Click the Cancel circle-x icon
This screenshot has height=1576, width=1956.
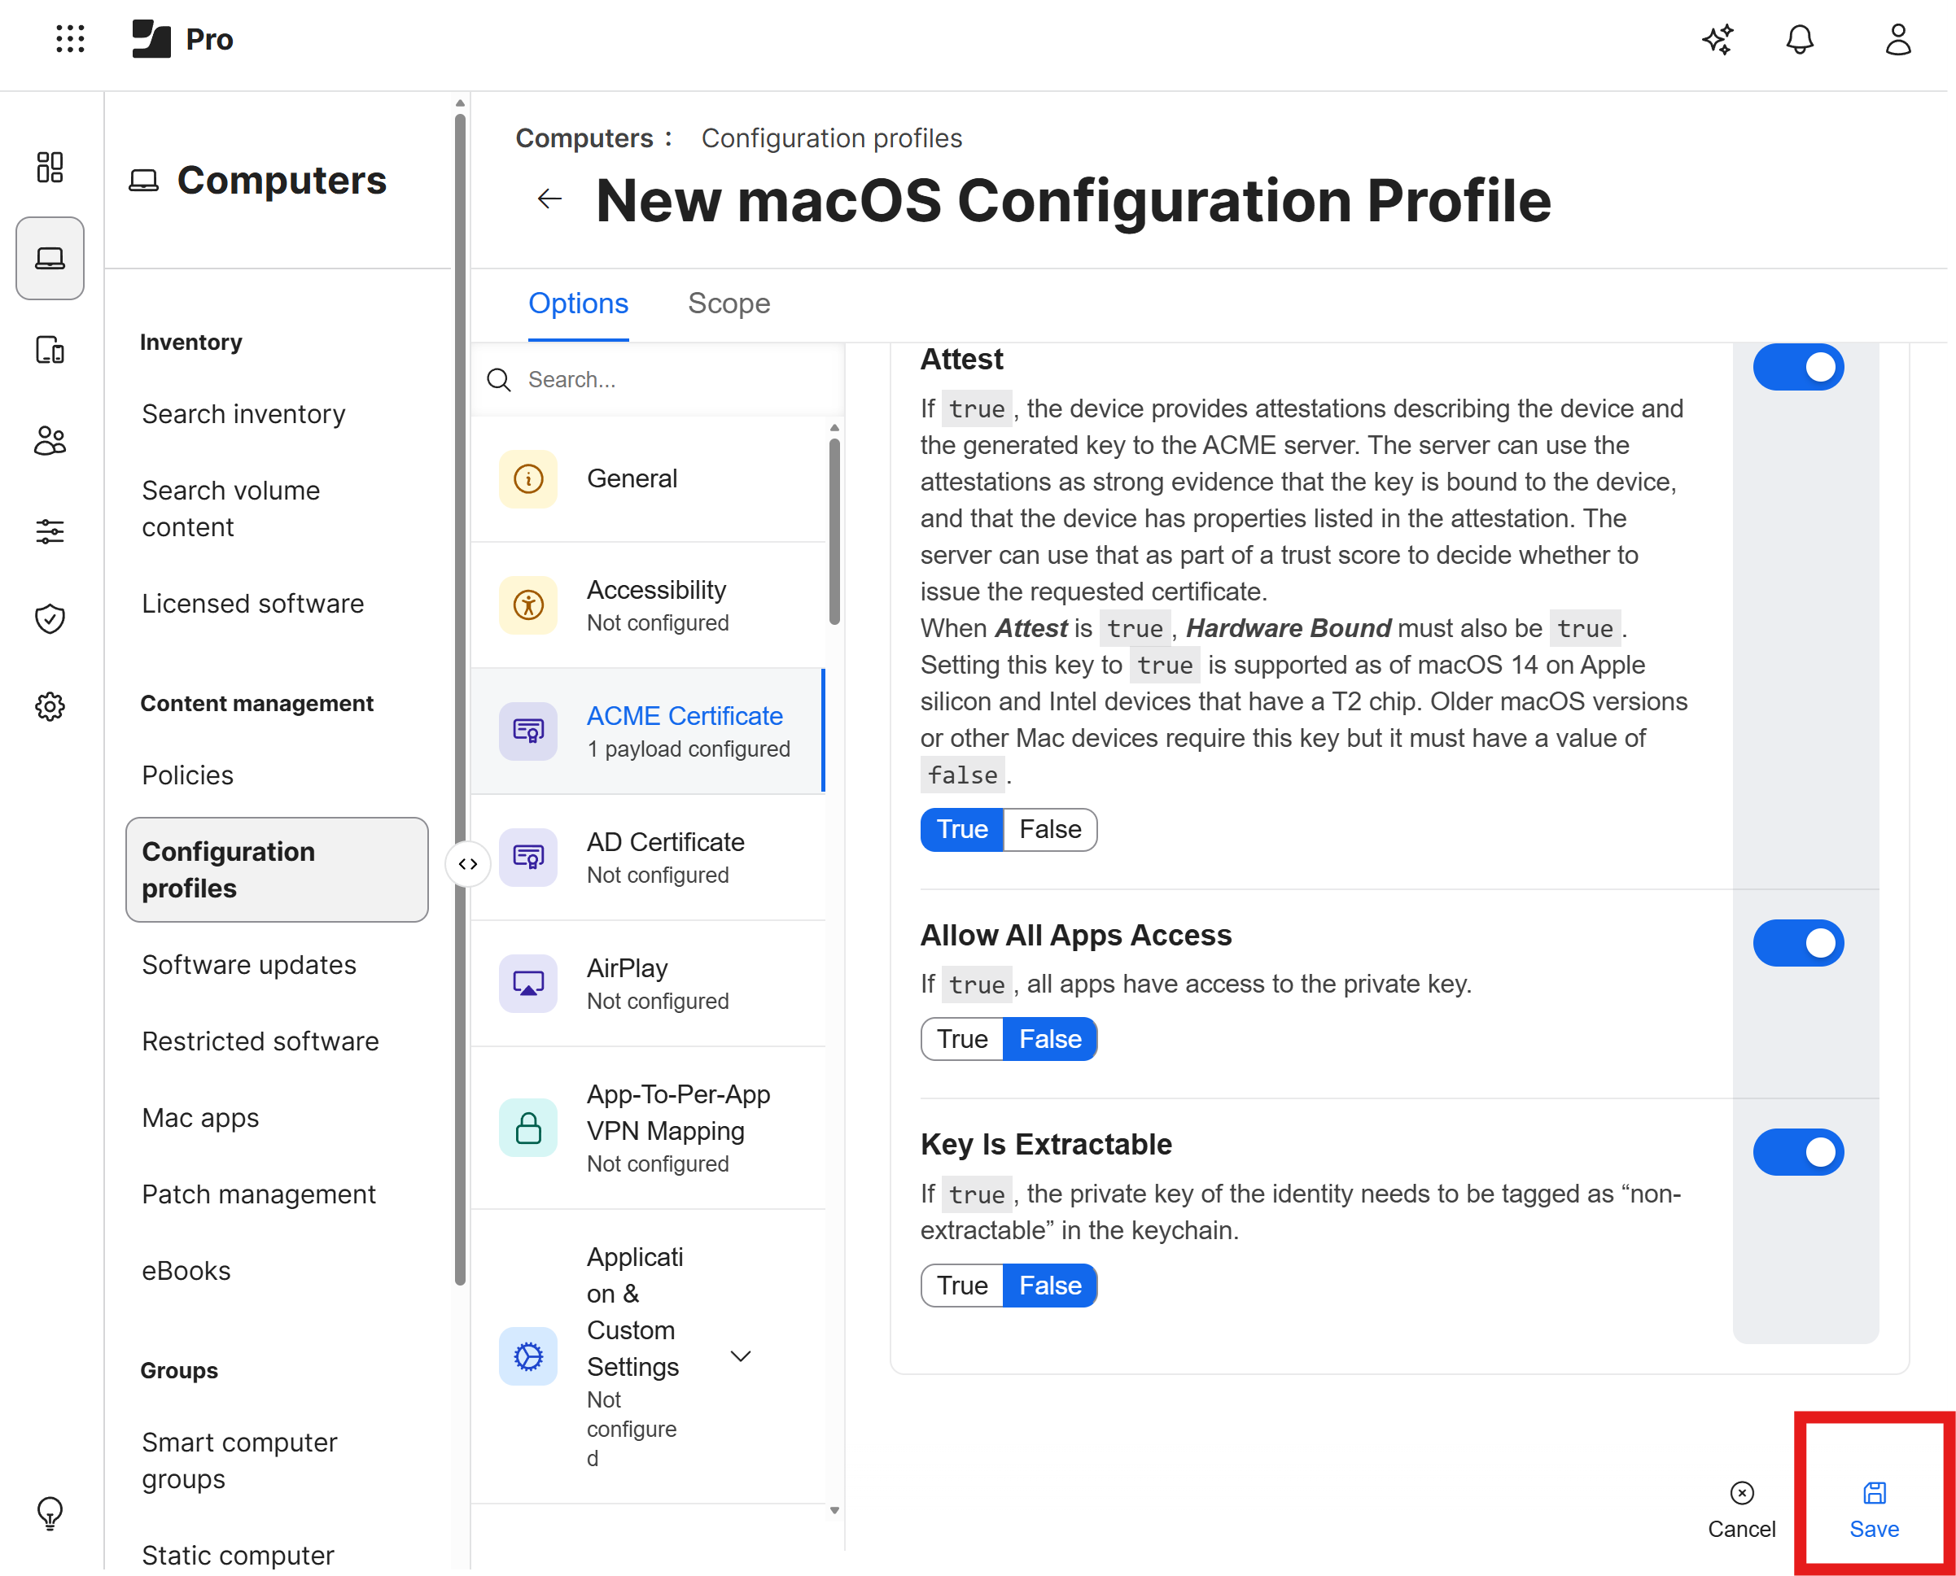pyautogui.click(x=1741, y=1493)
